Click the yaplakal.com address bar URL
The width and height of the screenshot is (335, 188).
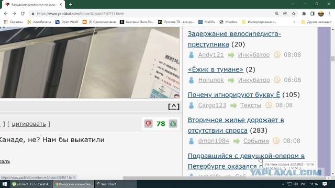click(80, 14)
